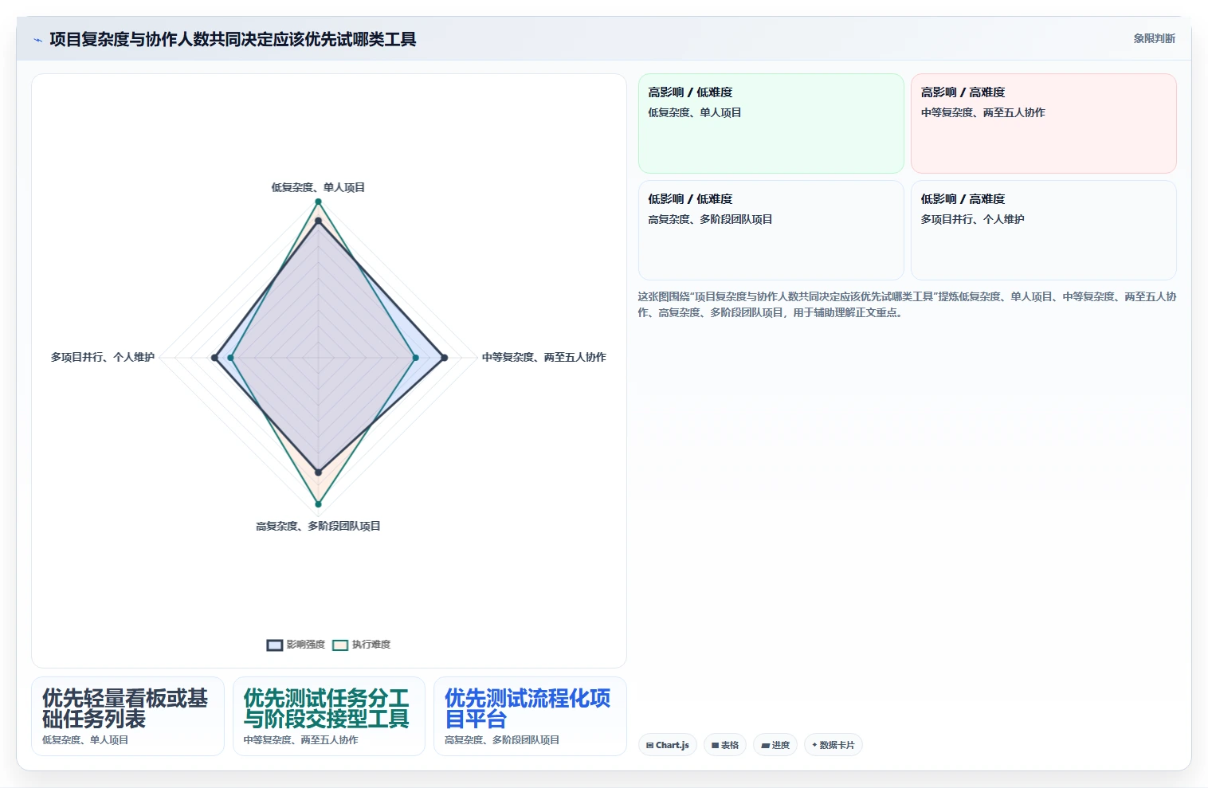
Task: Click the description paragraph starting 这张图围绕
Action: [907, 304]
